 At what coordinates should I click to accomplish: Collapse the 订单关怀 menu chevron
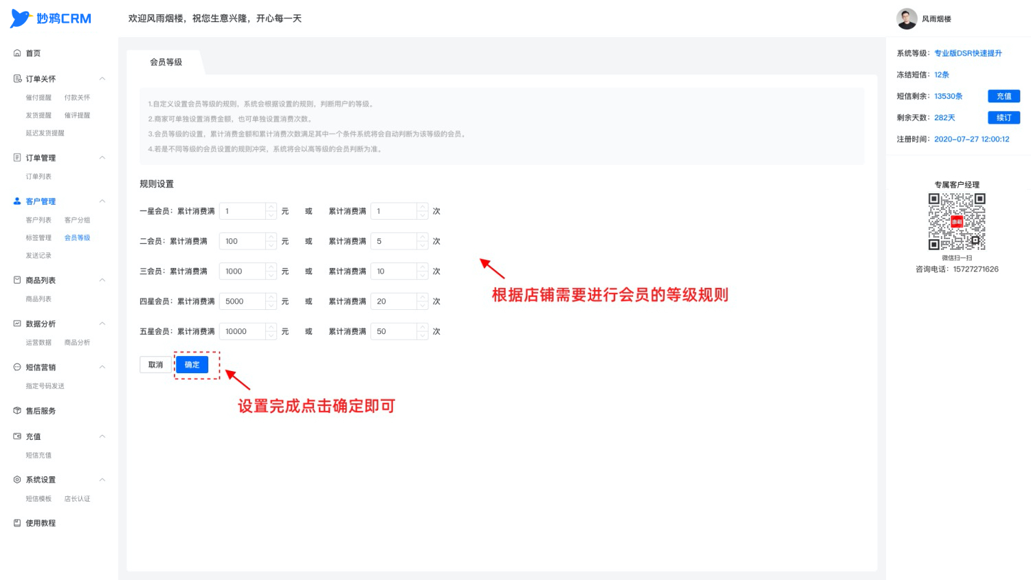[102, 78]
